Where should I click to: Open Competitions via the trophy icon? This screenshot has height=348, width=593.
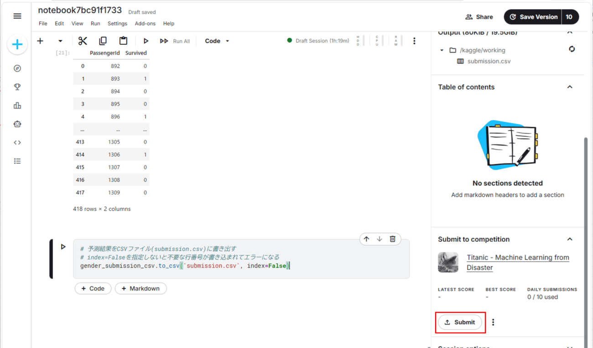click(x=17, y=87)
